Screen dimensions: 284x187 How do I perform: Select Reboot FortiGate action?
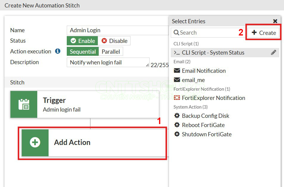[203, 125]
